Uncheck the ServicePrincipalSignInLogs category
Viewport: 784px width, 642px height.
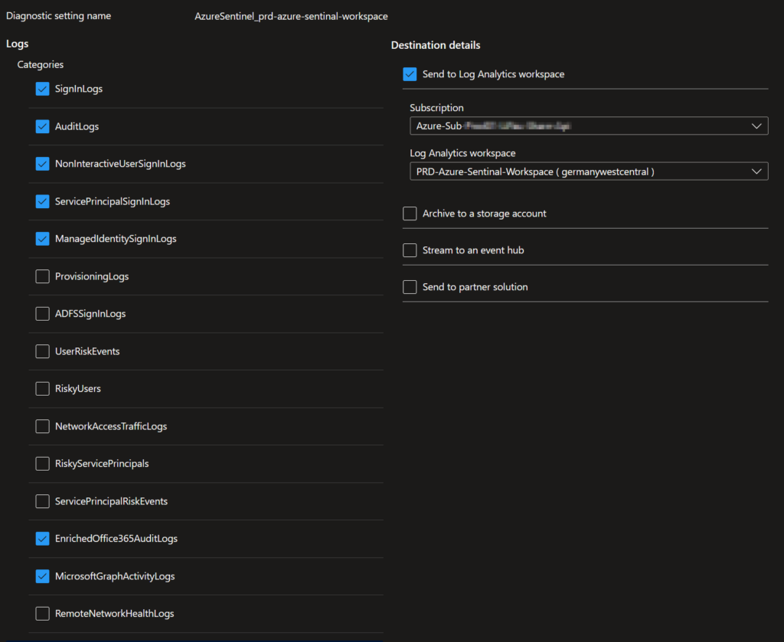pyautogui.click(x=42, y=201)
